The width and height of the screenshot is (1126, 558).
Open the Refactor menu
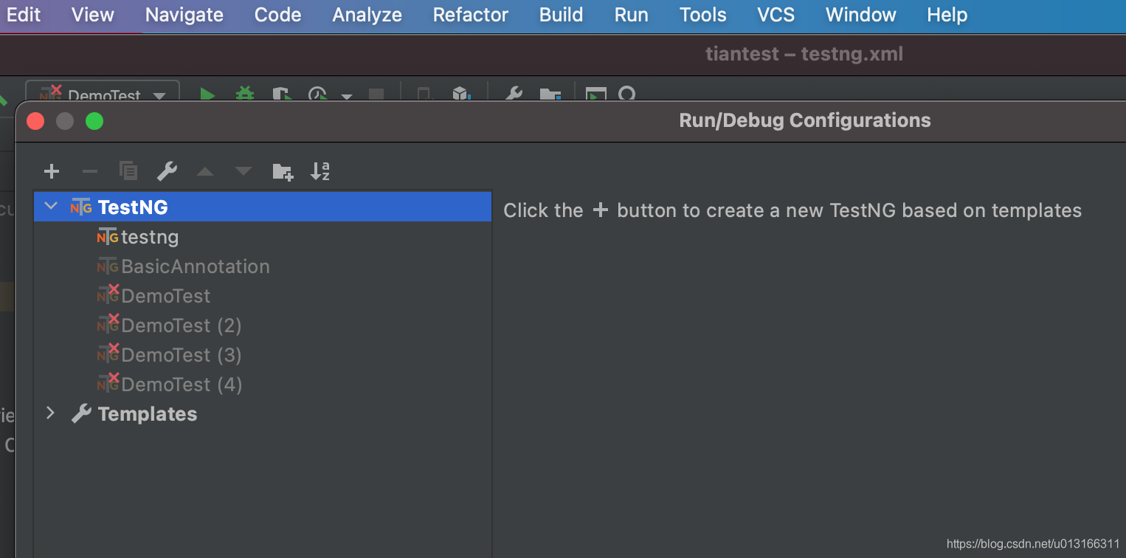coord(471,15)
